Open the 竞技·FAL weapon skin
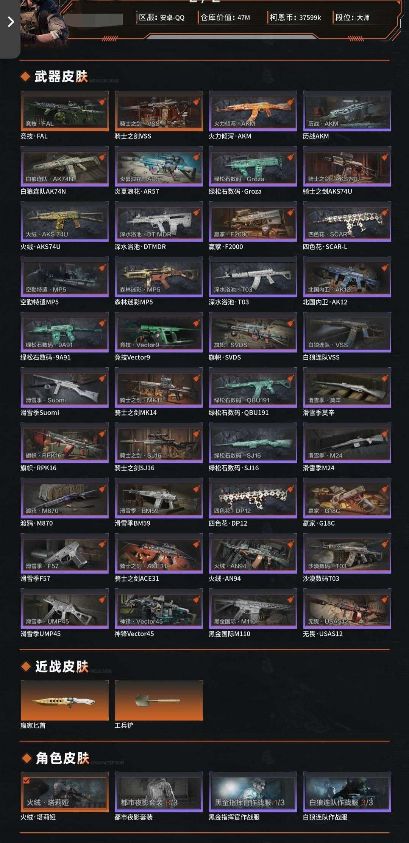 pos(64,111)
